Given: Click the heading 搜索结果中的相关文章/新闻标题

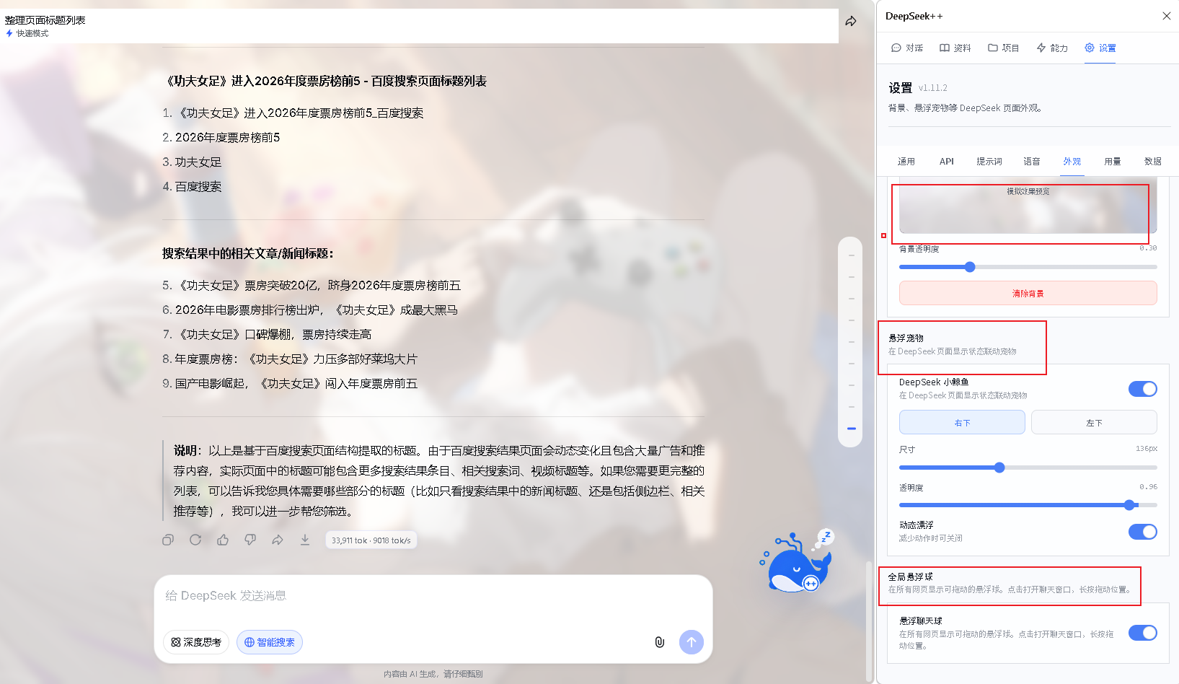Looking at the screenshot, I should (247, 253).
